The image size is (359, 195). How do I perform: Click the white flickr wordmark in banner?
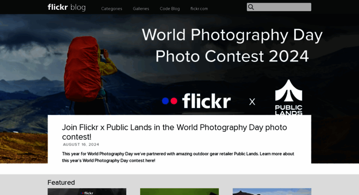click(x=206, y=100)
